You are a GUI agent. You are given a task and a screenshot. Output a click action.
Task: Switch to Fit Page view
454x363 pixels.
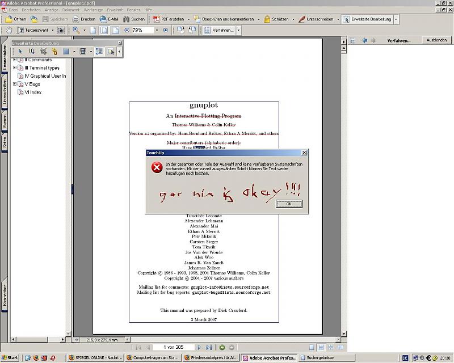(x=104, y=30)
